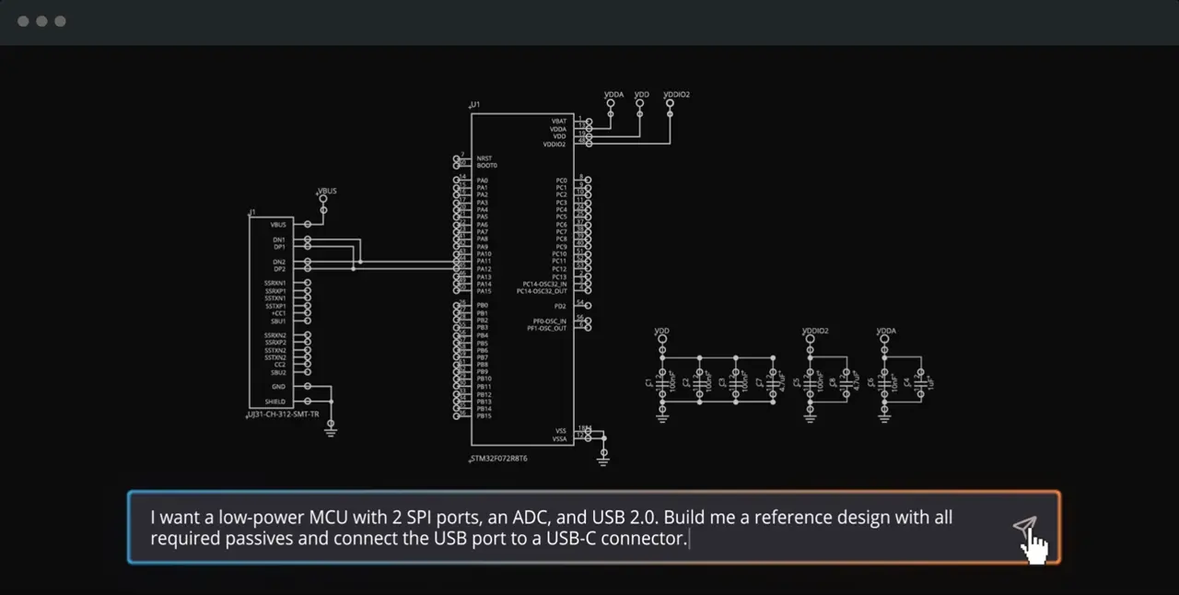The image size is (1179, 595).
Task: Click ground symbol below USB-C connector
Action: (331, 429)
